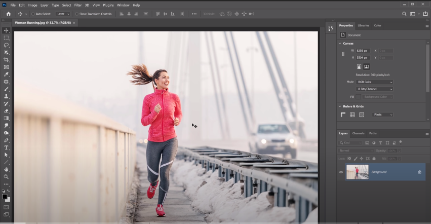The width and height of the screenshot is (431, 224).
Task: Enable the Auto-Select checkbox
Action: (x=33, y=14)
